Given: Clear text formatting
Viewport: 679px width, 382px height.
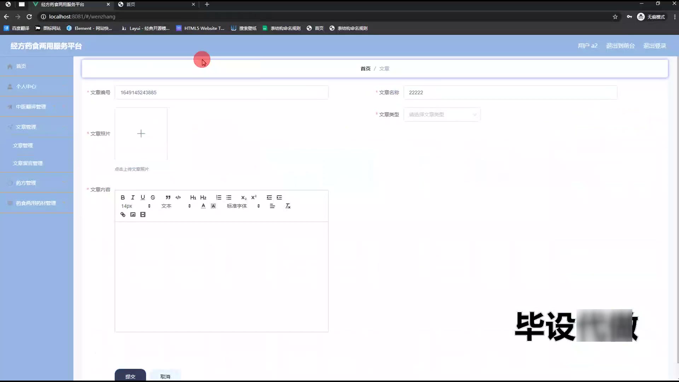Looking at the screenshot, I should pos(288,206).
